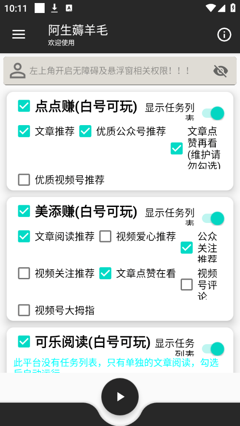
Task: Tap the battery icon in status bar
Action: [x=233, y=8]
